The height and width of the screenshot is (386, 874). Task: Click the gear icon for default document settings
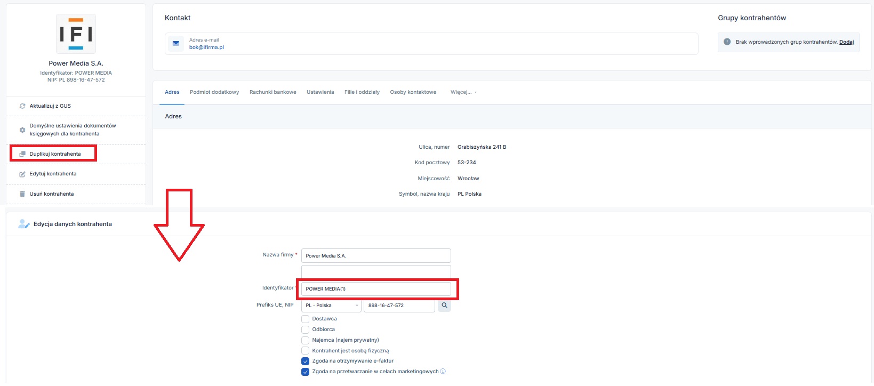coord(22,130)
